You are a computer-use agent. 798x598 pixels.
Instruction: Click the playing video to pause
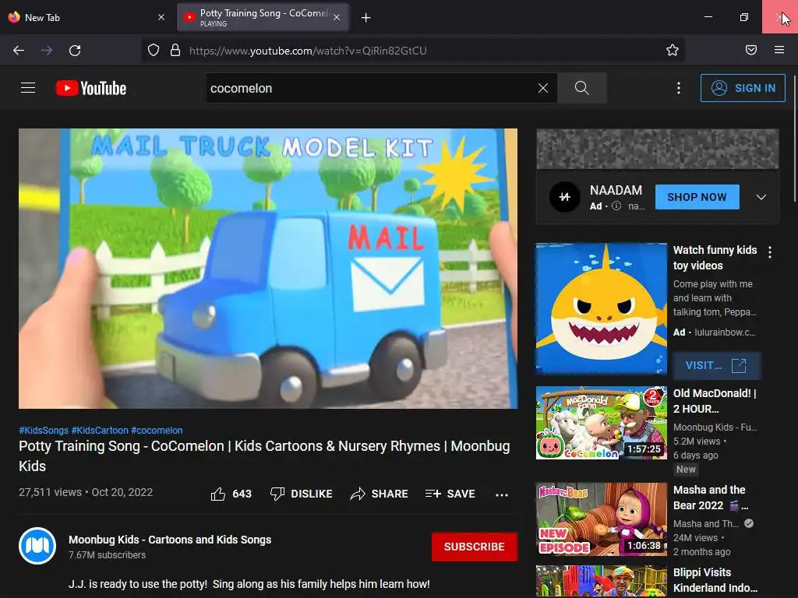pyautogui.click(x=268, y=268)
